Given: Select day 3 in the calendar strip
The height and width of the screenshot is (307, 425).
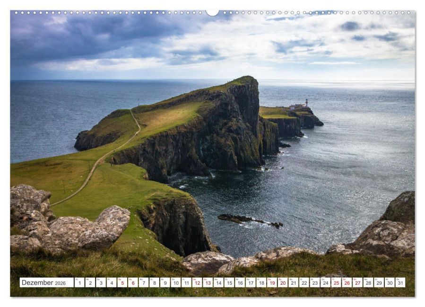Looking at the screenshot, I should (101, 282).
